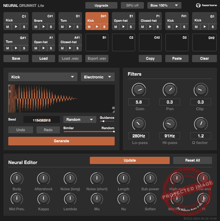This screenshot has width=220, height=221.
Task: Solo the A#1 Closed-hat pad
Action: 77,48
